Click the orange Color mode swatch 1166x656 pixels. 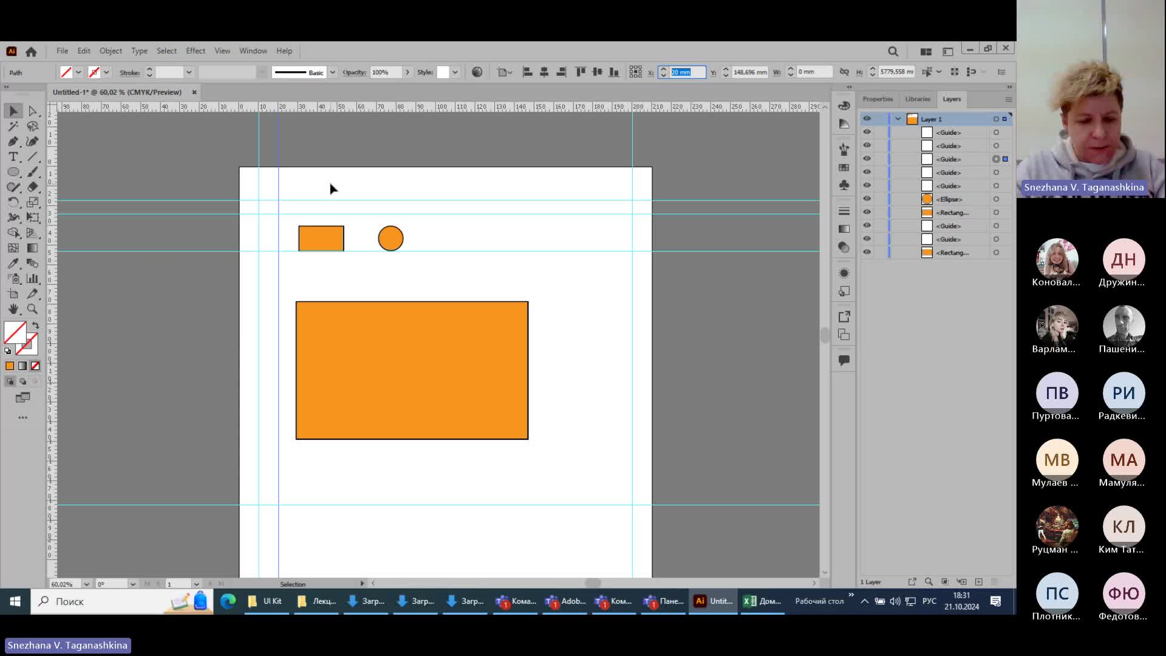(x=10, y=366)
